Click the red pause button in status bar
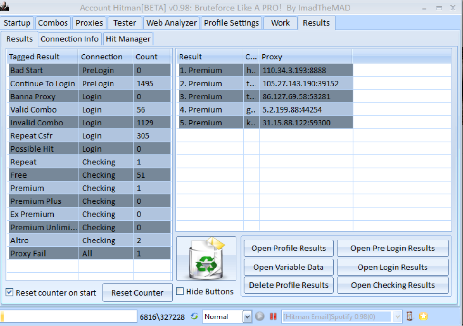This screenshot has width=463, height=326. (x=273, y=316)
